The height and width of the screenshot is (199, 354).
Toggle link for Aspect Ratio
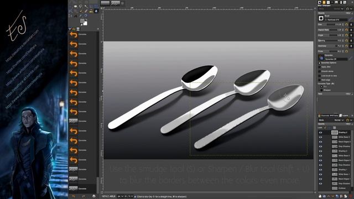[351, 30]
